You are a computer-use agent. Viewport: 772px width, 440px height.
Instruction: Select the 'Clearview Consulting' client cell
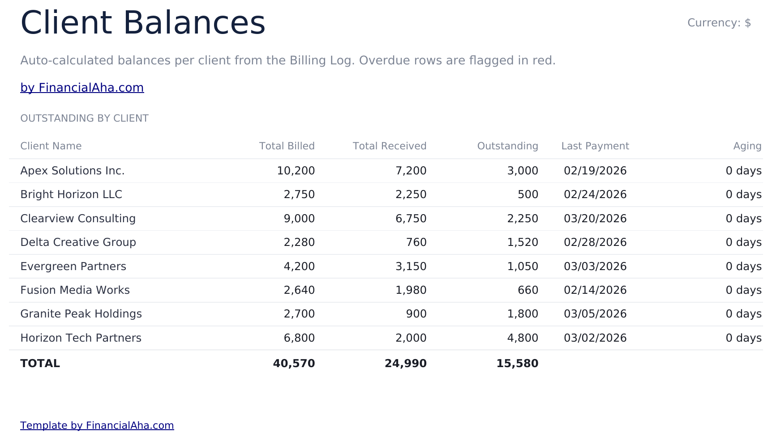[78, 219]
